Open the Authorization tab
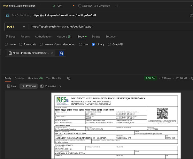Viewport: 193px width, 159px height. pyautogui.click(x=43, y=37)
